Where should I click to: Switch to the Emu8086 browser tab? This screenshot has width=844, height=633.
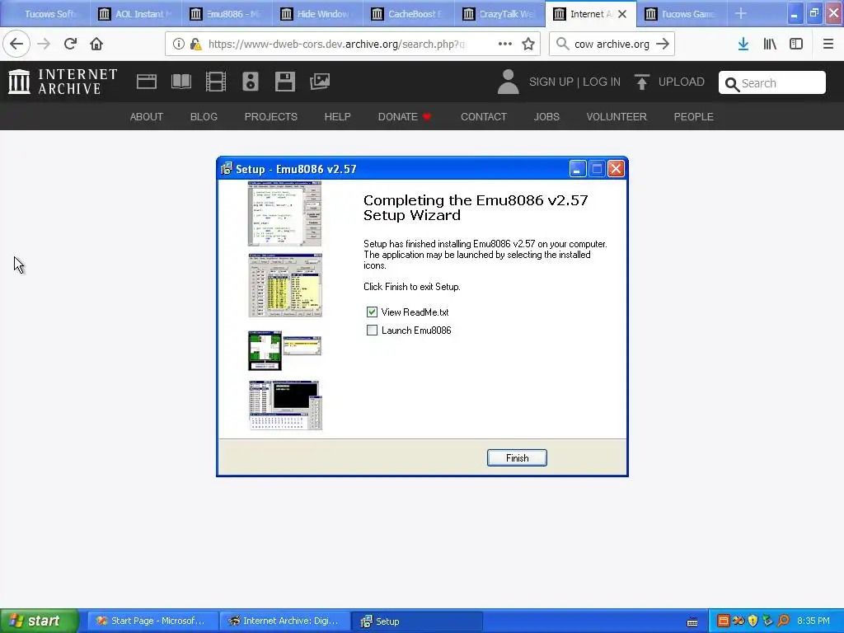pos(227,14)
